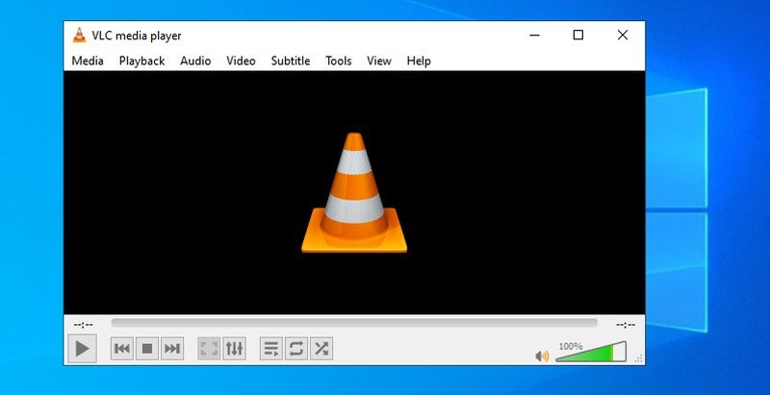Image resolution: width=770 pixels, height=395 pixels.
Task: Open the Playback menu
Action: coord(141,61)
